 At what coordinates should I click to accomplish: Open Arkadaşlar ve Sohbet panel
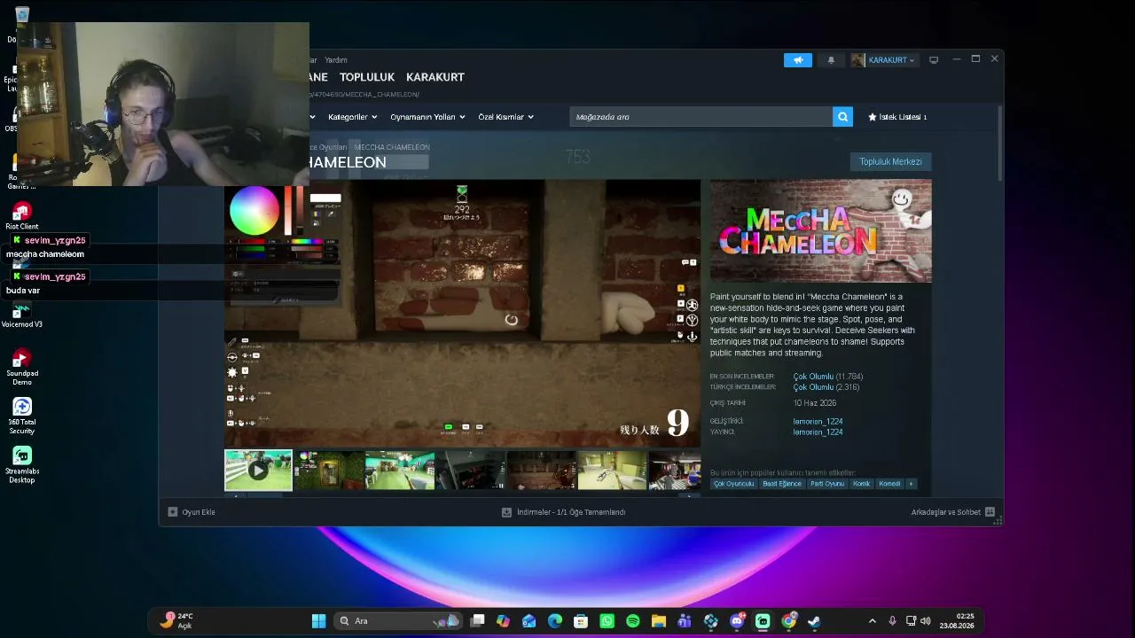(x=952, y=512)
